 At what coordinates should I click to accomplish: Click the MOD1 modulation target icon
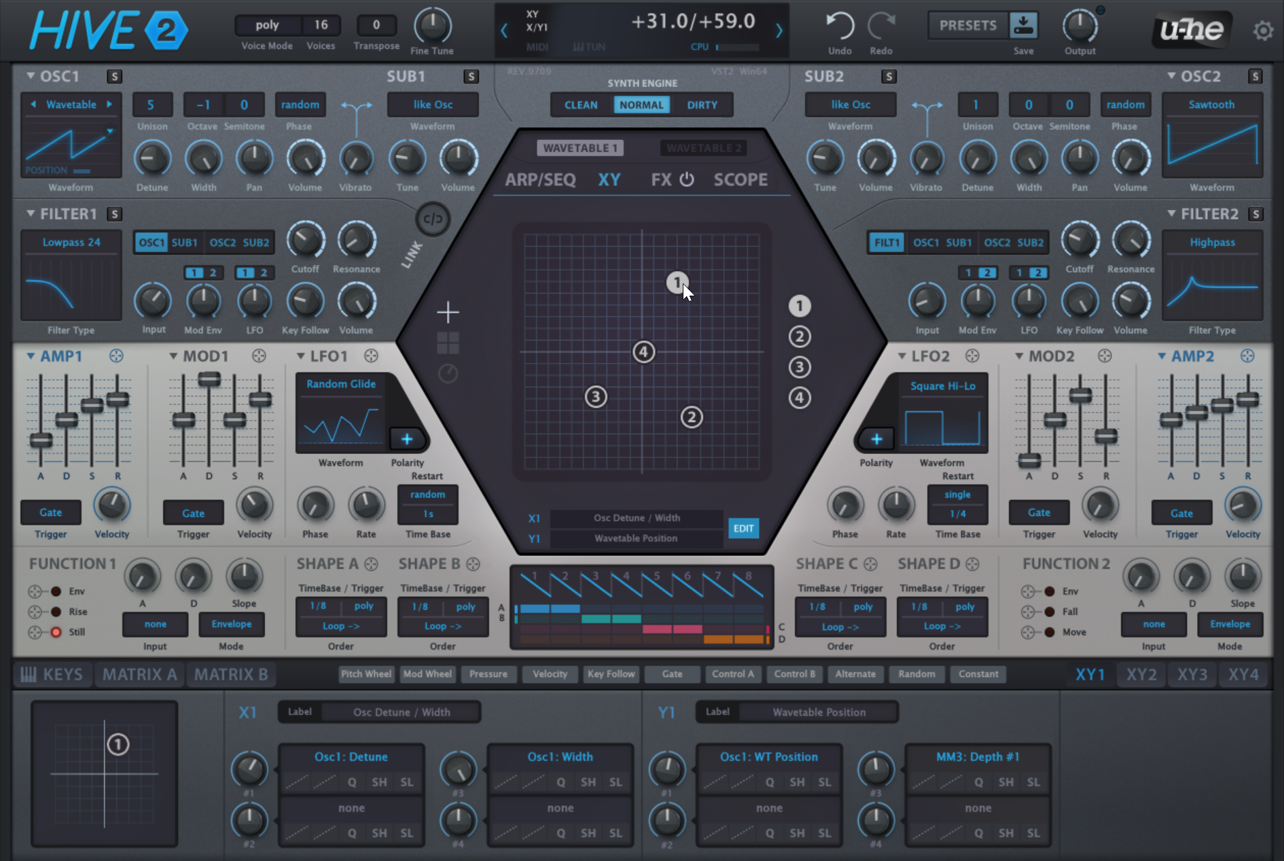point(259,356)
